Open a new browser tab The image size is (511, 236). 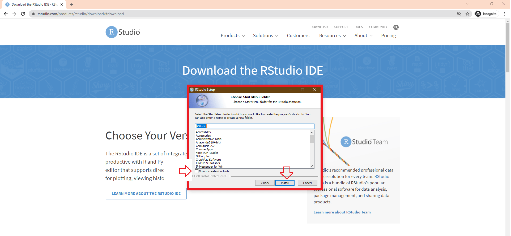pyautogui.click(x=72, y=5)
